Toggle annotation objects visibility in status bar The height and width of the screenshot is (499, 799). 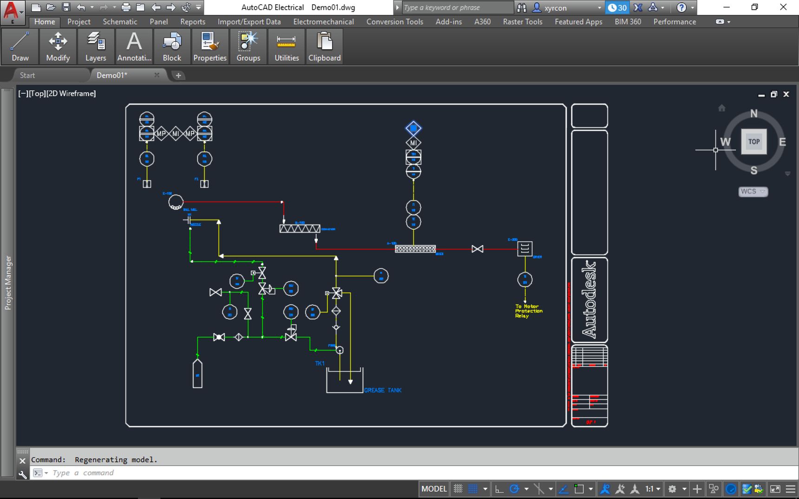pyautogui.click(x=605, y=489)
